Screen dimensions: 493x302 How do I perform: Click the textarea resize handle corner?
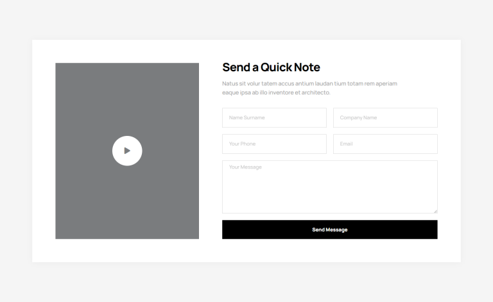[x=435, y=210]
